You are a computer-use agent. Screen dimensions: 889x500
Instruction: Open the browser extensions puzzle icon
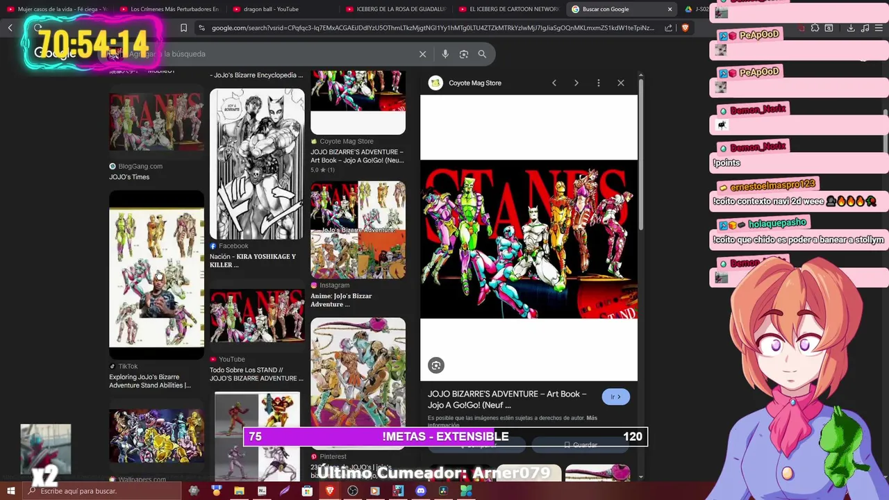pyautogui.click(x=815, y=28)
